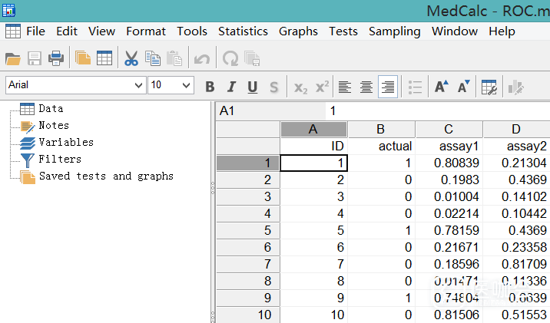Toggle underline formatting
Viewport: 550px width, 323px height.
coord(252,87)
